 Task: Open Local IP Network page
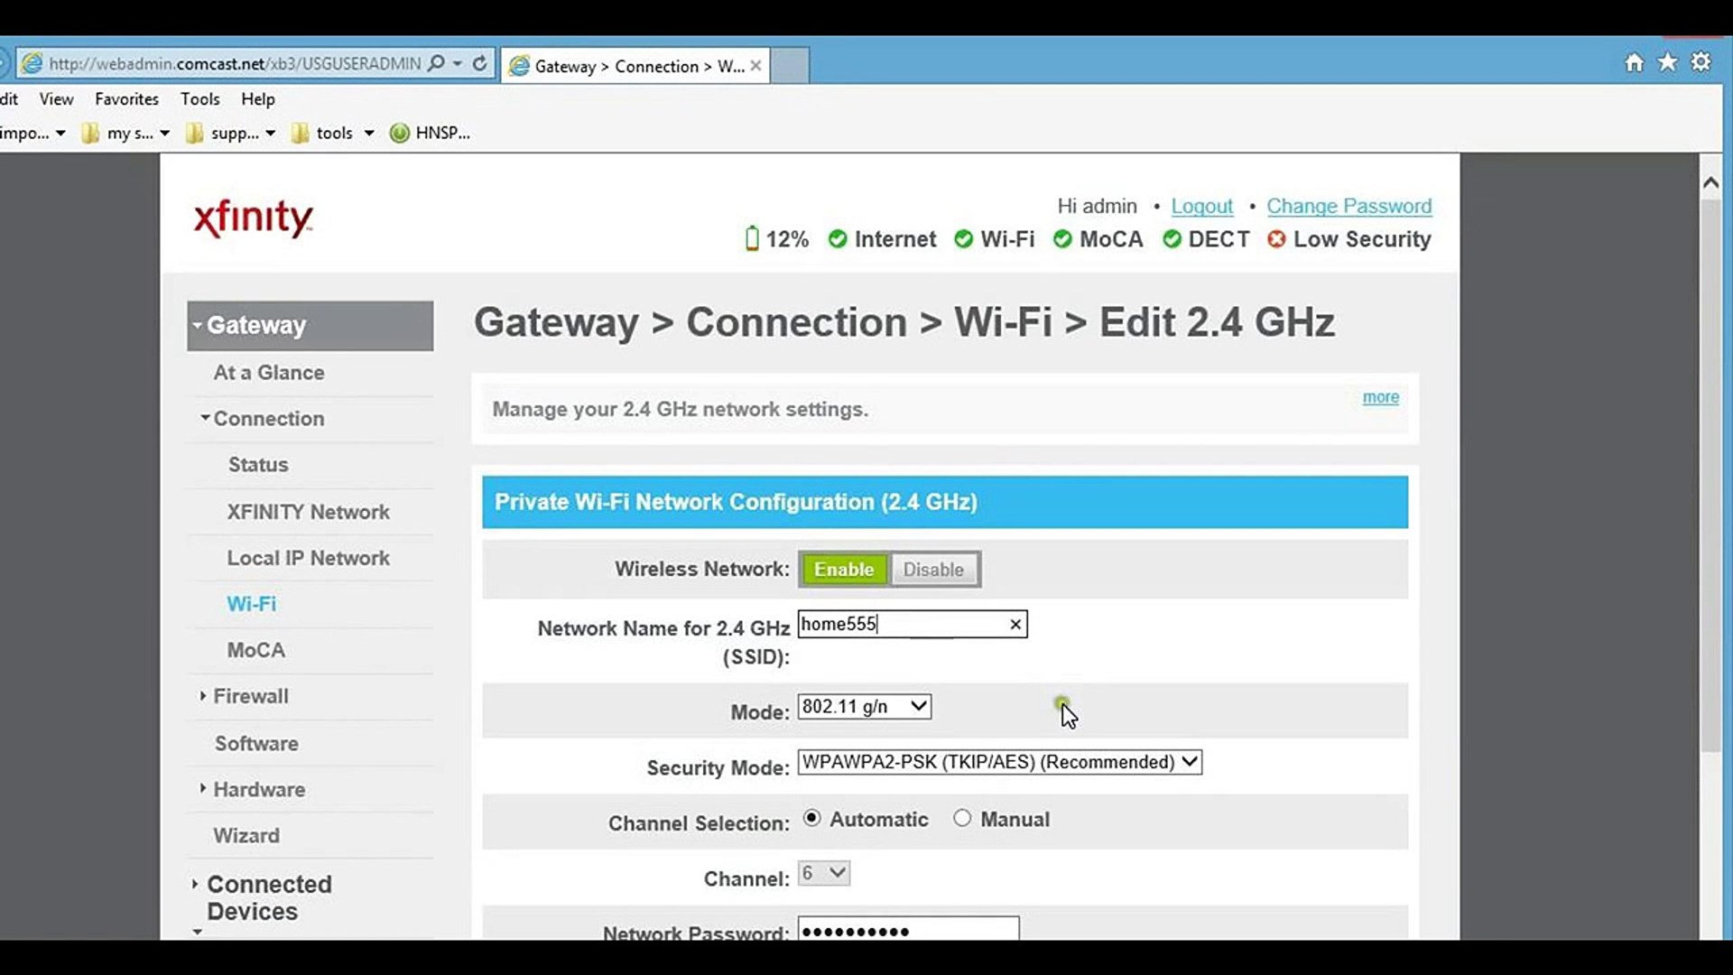(309, 558)
